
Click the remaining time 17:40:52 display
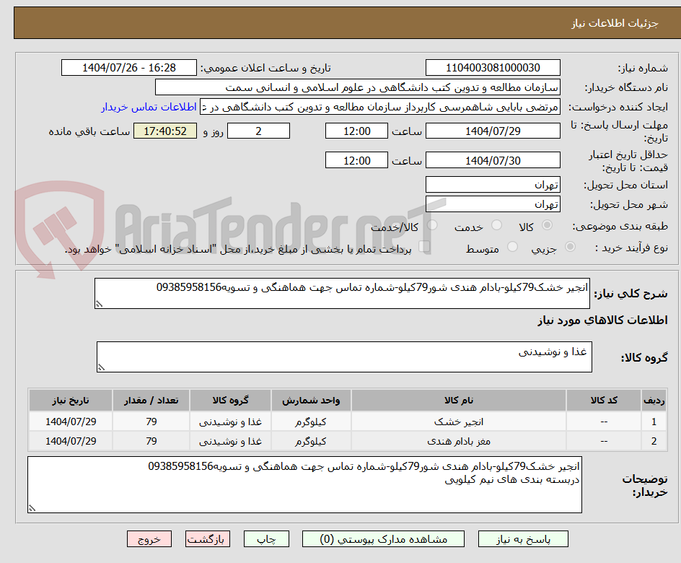tap(165, 131)
